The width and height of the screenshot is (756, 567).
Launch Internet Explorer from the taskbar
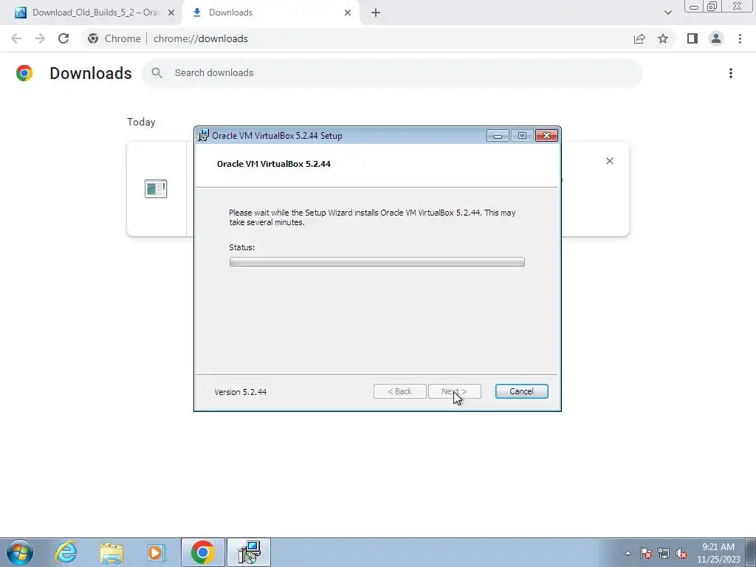click(66, 552)
